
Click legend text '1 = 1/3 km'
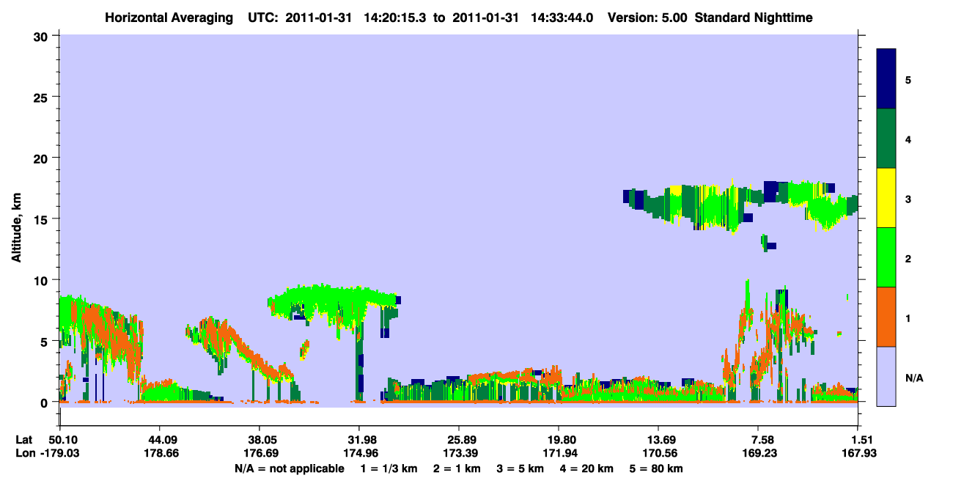[x=388, y=468]
